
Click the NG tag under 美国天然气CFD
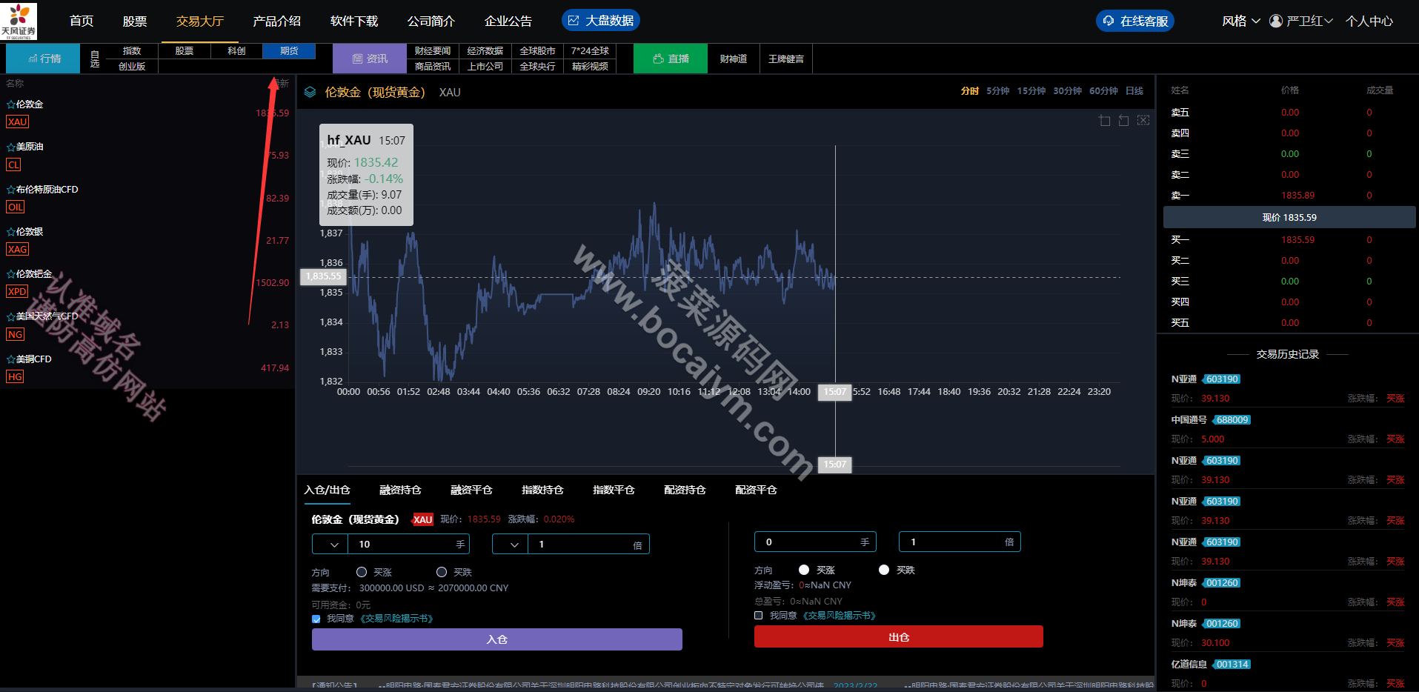(x=15, y=334)
